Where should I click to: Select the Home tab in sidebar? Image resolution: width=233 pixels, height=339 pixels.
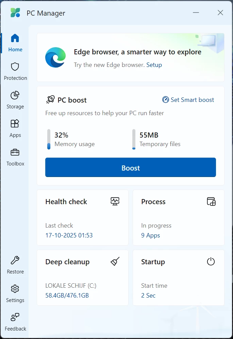pyautogui.click(x=15, y=42)
